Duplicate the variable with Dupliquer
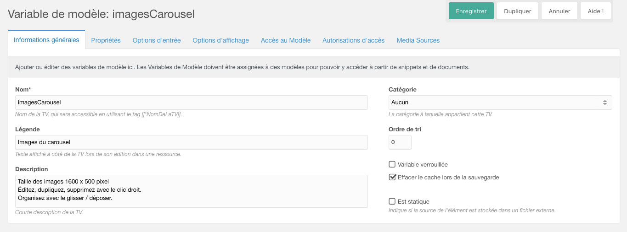The height and width of the screenshot is (232, 627). (517, 11)
